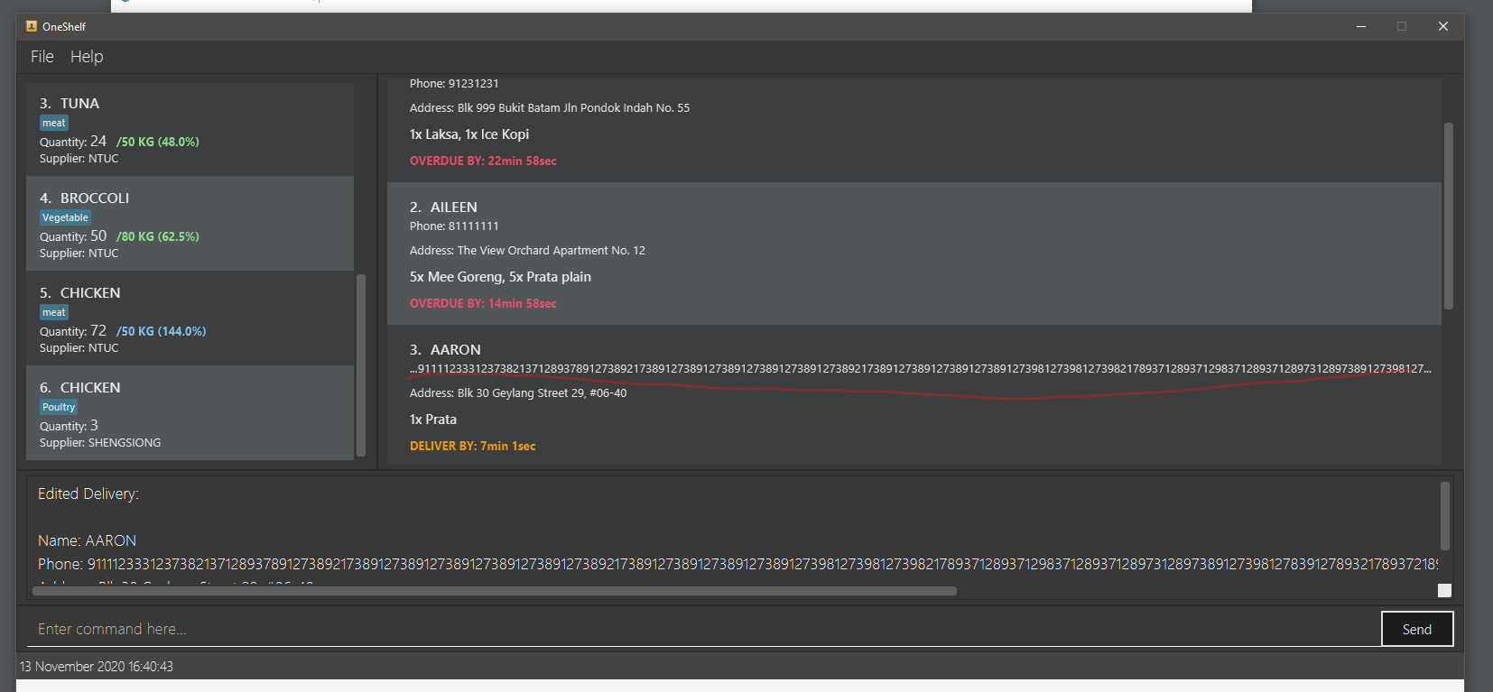Image resolution: width=1493 pixels, height=692 pixels.
Task: Click OVERDUE BY: 22min 58sec label
Action: click(x=483, y=161)
